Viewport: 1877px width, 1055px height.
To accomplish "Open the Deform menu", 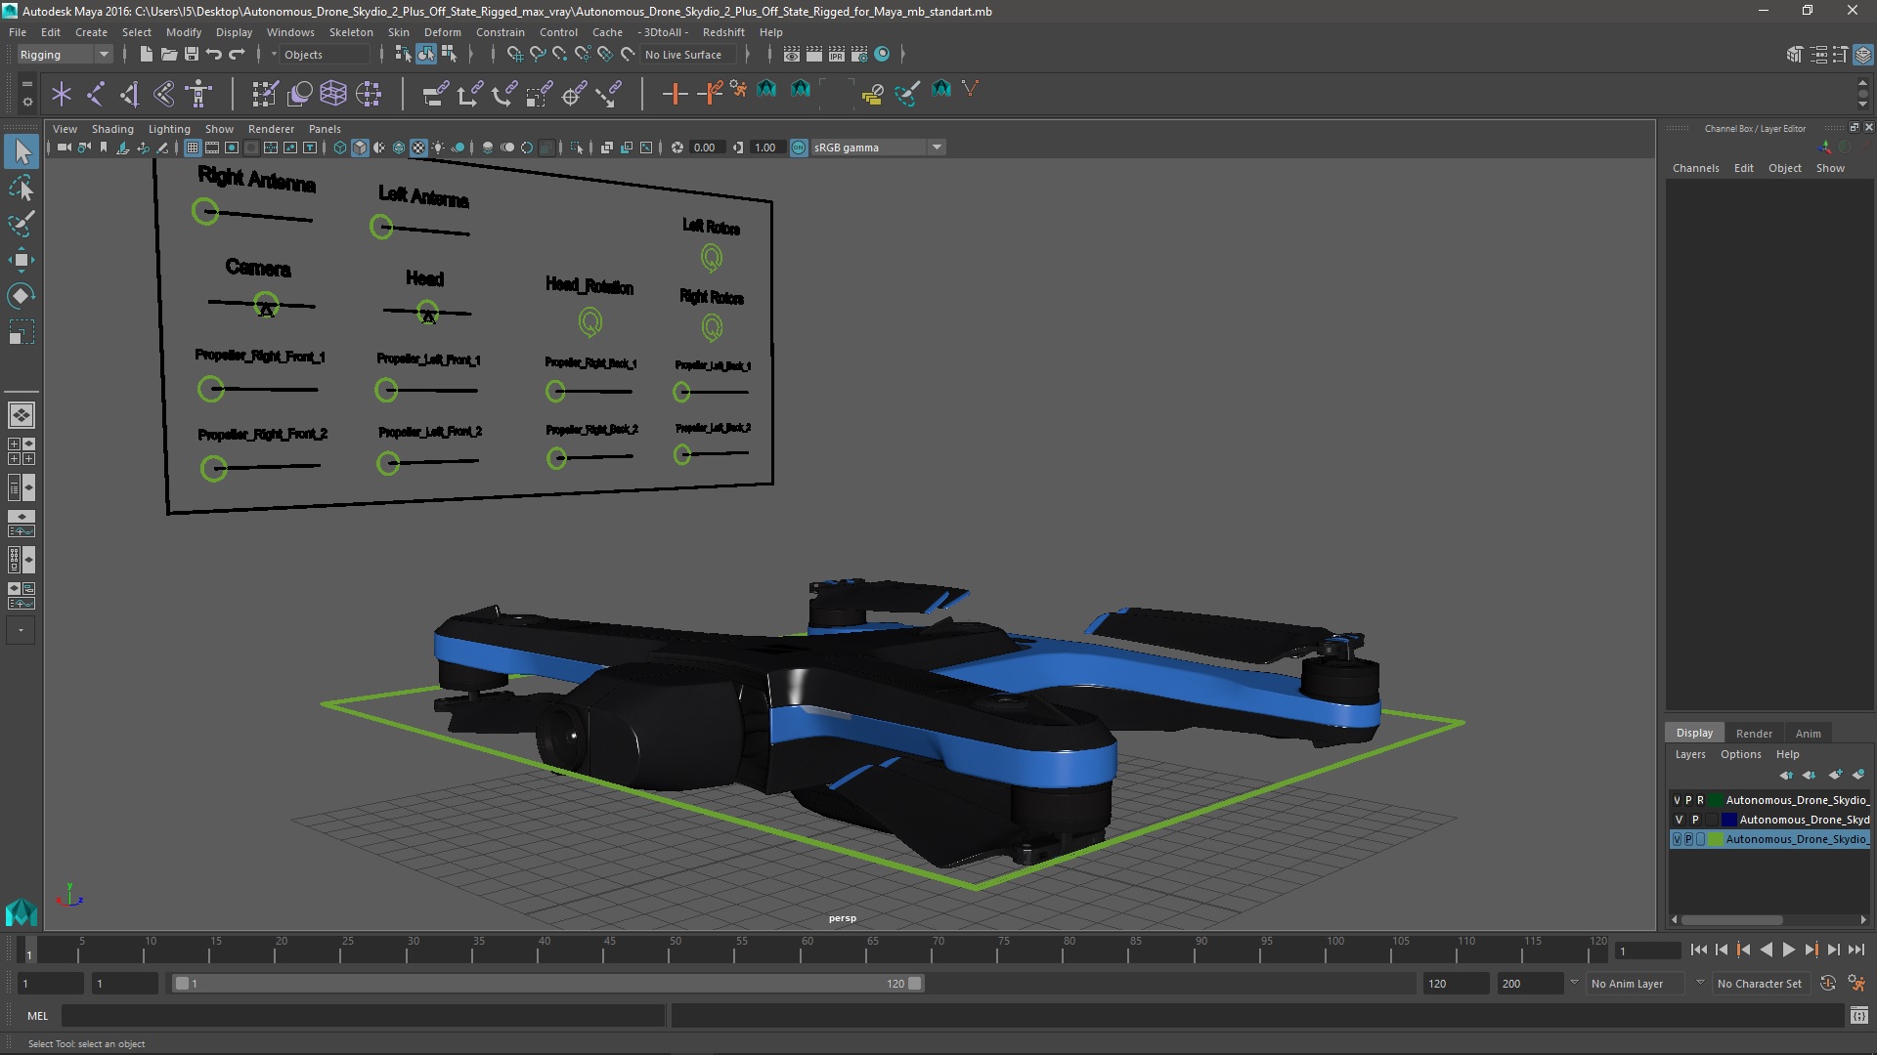I will pos(442,32).
